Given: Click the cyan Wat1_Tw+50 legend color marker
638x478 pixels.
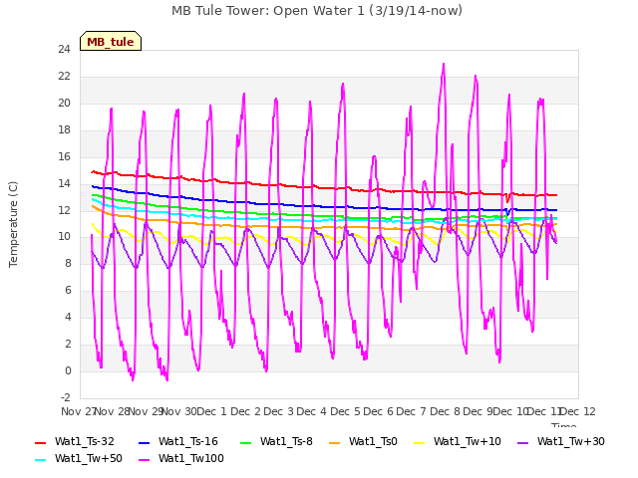Looking at the screenshot, I should 41,460.
